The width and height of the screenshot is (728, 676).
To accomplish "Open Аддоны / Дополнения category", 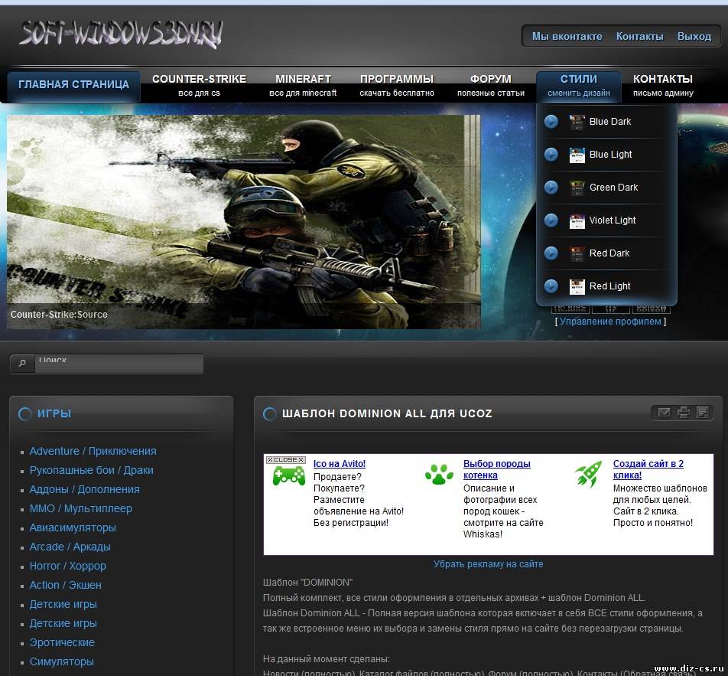I will point(84,489).
